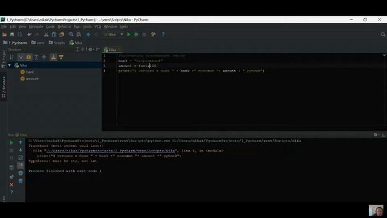Viewport: 387px width, 218px height.
Task: Open the VCS menu
Action: (97, 27)
